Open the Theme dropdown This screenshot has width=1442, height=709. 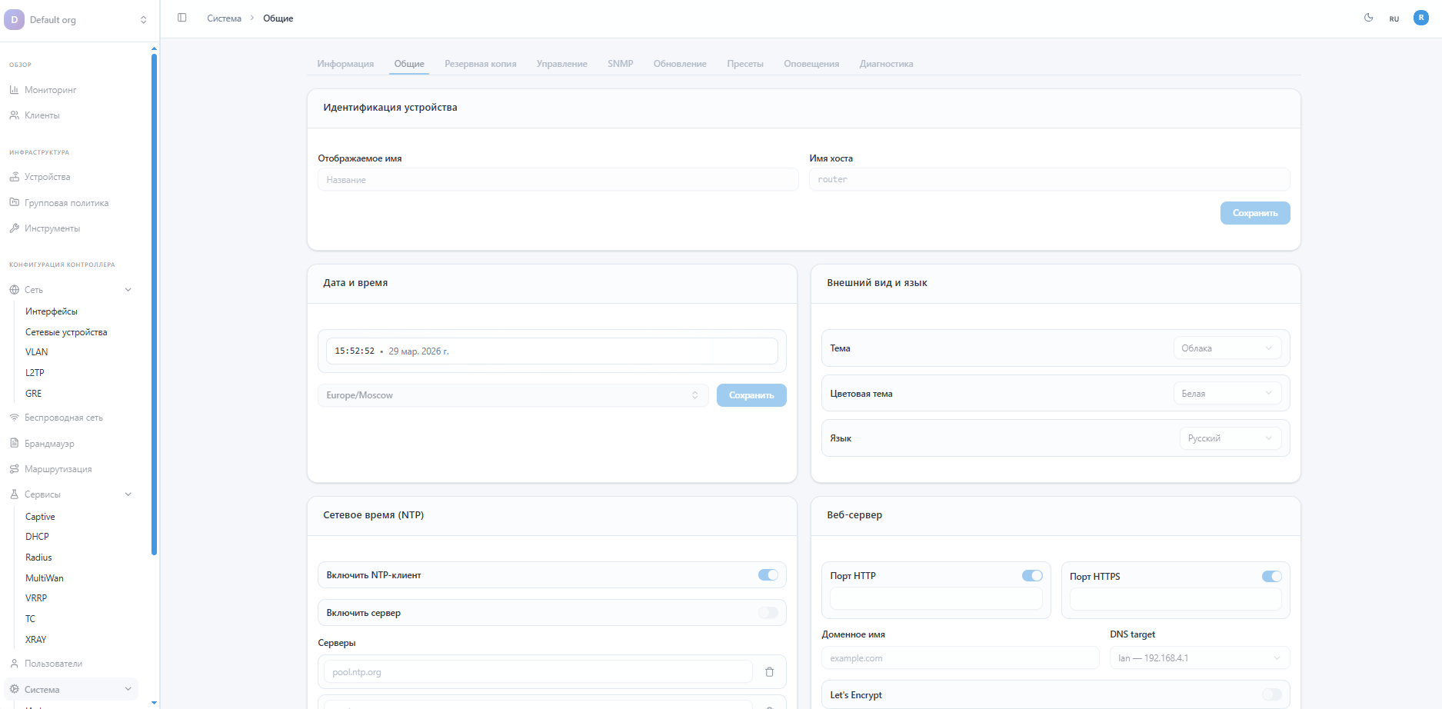[1227, 348]
